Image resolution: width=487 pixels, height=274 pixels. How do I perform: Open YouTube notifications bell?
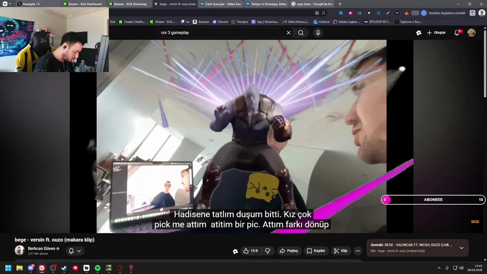click(457, 33)
